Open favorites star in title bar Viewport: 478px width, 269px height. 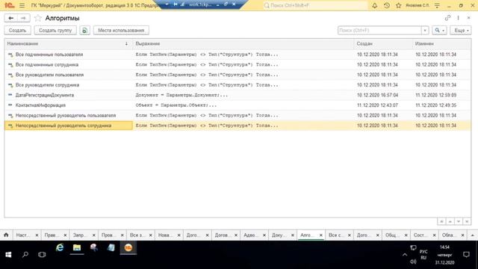coord(398,5)
